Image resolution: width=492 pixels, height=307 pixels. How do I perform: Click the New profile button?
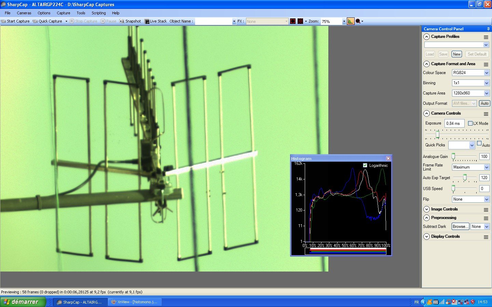tap(457, 54)
